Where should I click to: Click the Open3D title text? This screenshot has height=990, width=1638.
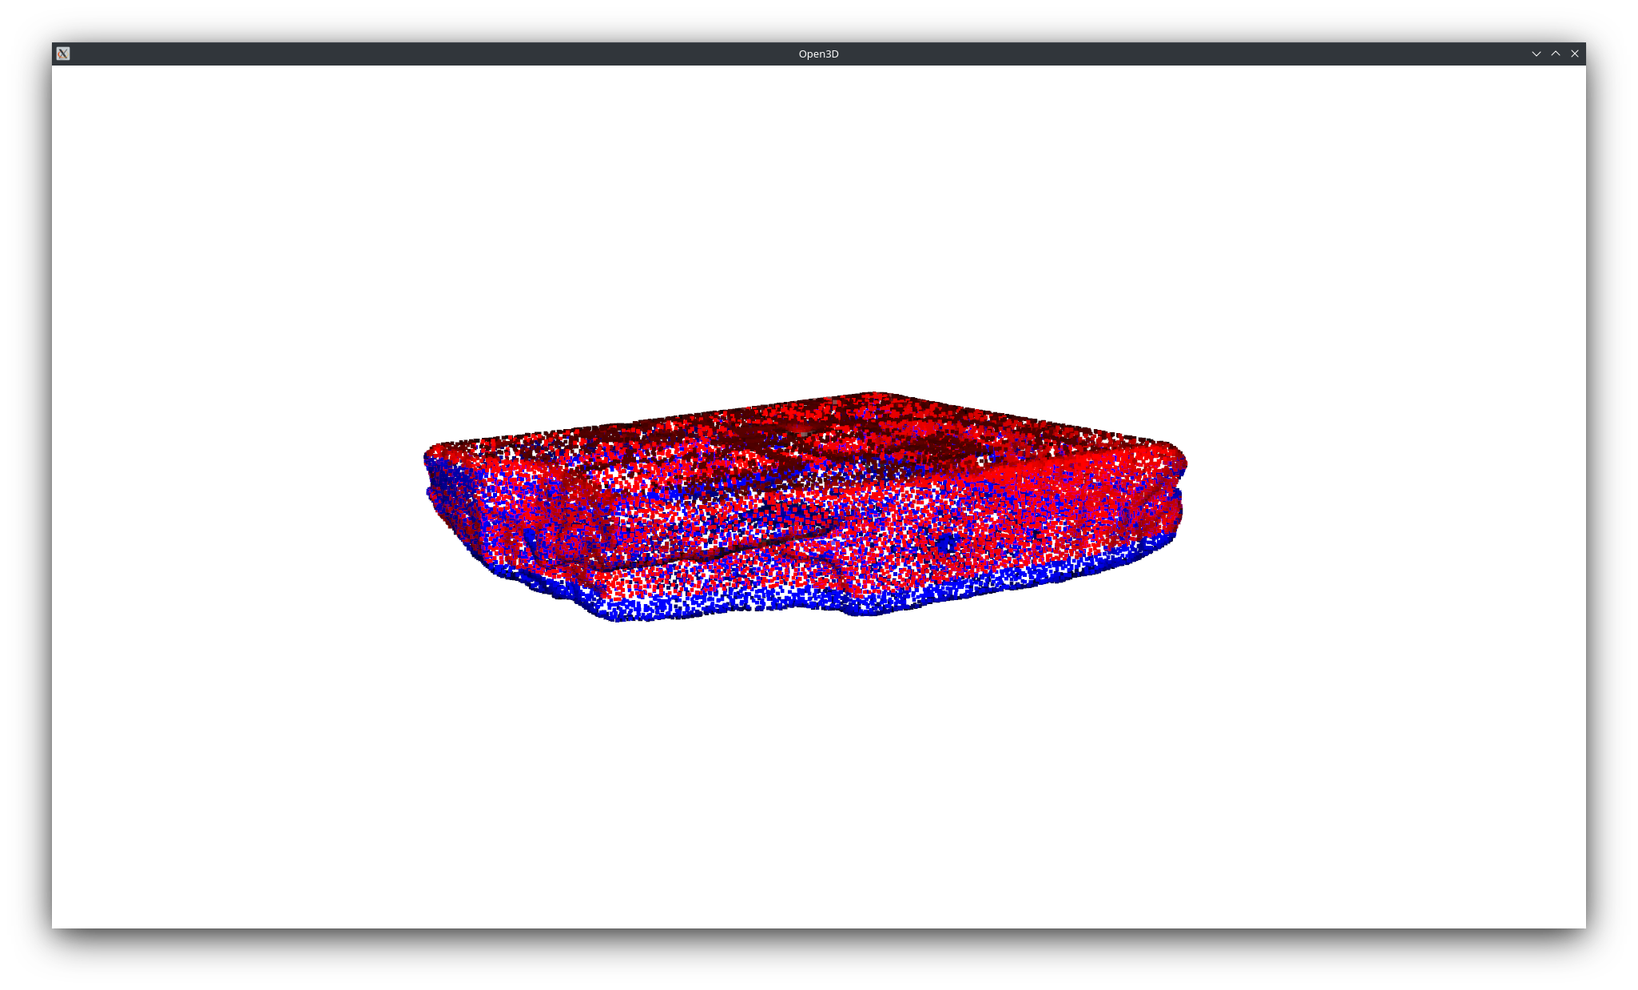coord(818,54)
